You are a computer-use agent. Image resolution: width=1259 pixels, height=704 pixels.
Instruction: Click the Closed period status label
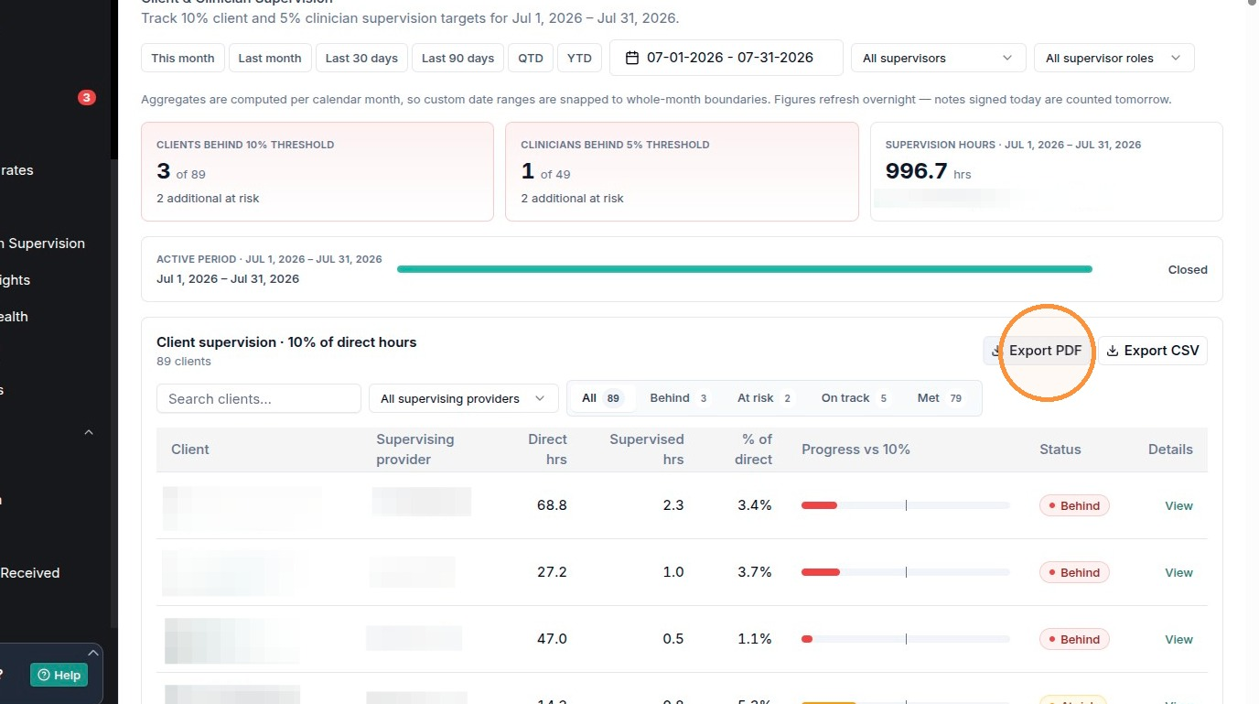(1188, 270)
